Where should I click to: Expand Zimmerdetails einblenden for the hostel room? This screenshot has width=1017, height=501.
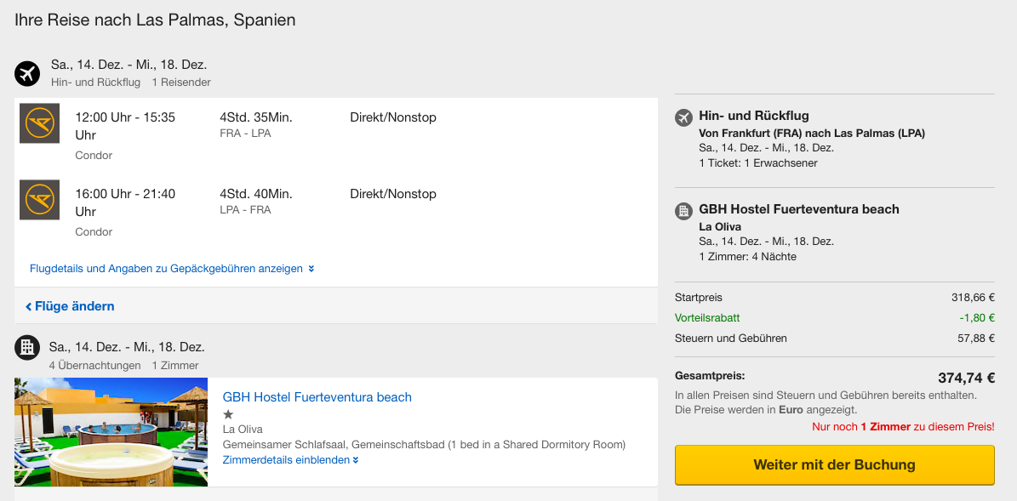pos(290,460)
